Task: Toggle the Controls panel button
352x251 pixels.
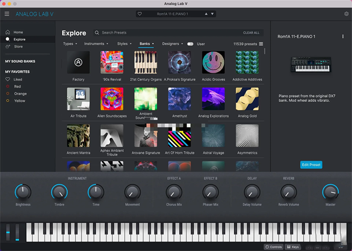Action: click(x=274, y=247)
